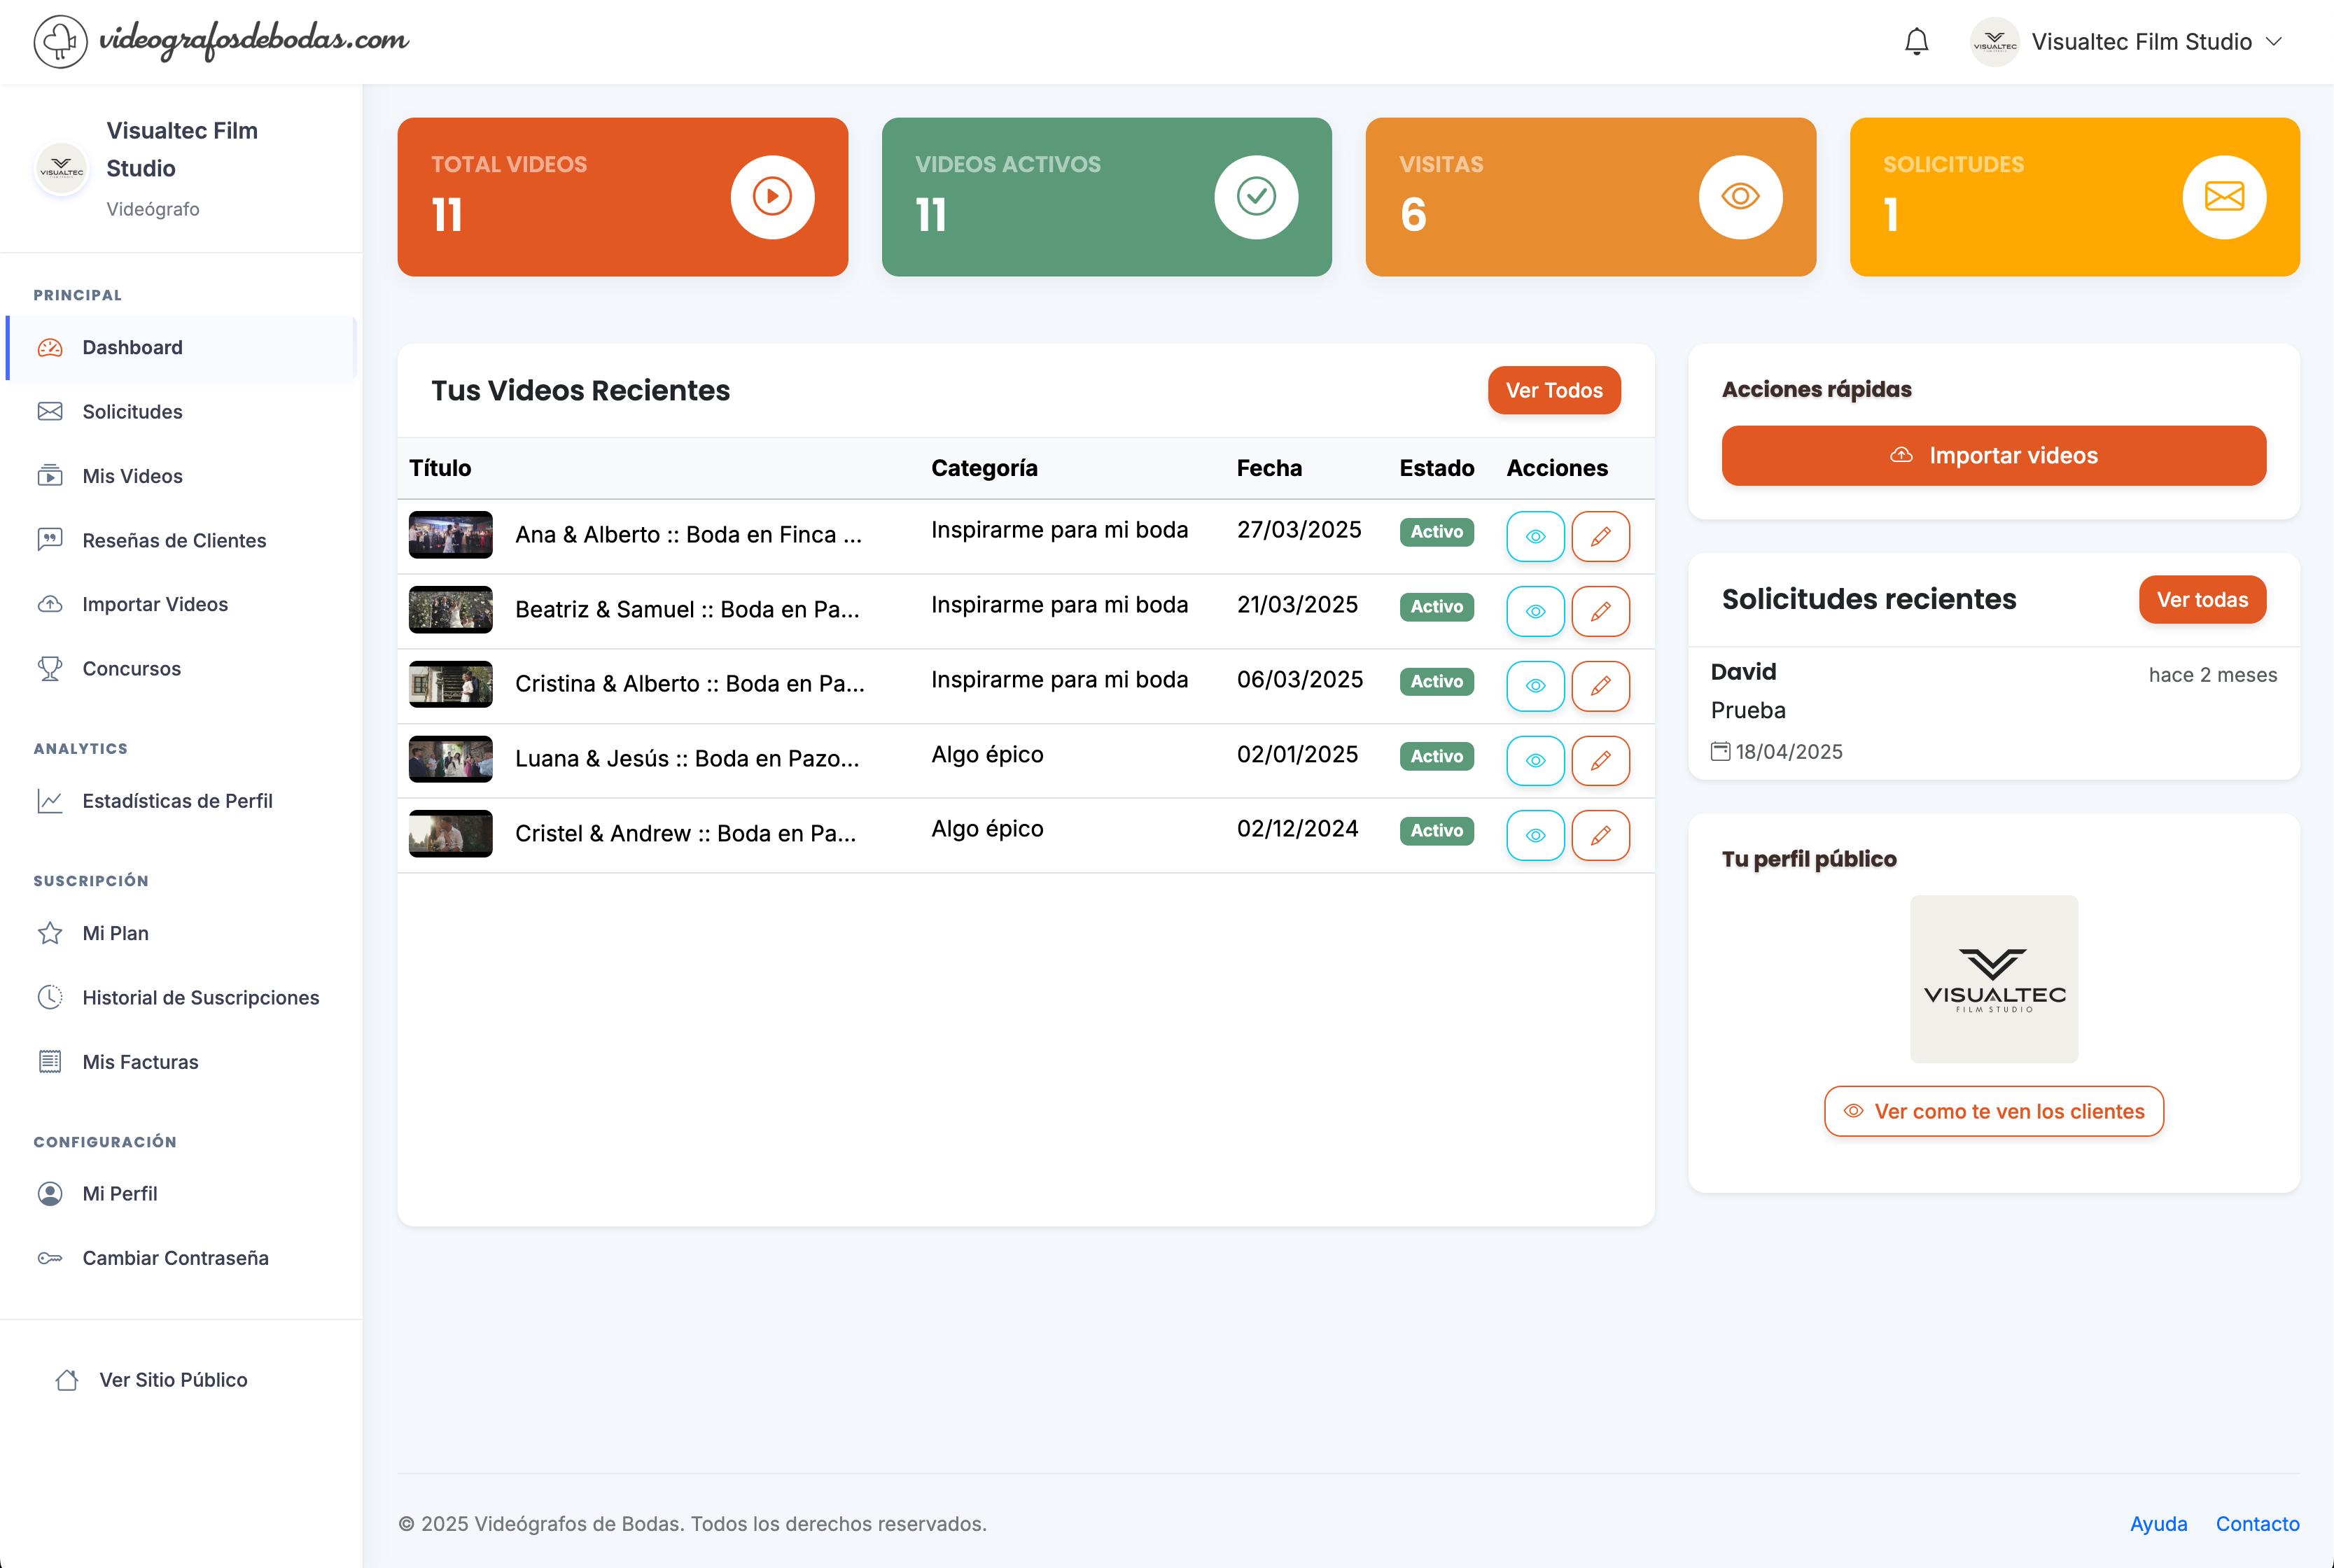The height and width of the screenshot is (1568, 2334).
Task: Click the Ana & Alberto video thumbnail
Action: 450,534
